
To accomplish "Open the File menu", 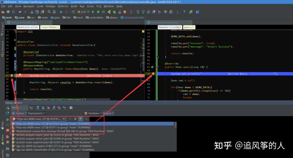I will point(3,6).
